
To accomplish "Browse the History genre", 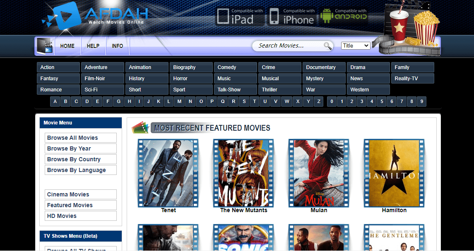I will click(x=147, y=79).
